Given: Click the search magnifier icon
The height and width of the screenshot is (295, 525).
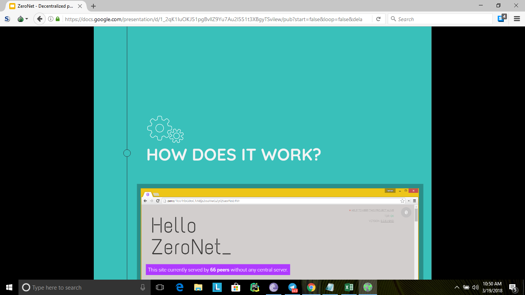Looking at the screenshot, I should pos(393,19).
